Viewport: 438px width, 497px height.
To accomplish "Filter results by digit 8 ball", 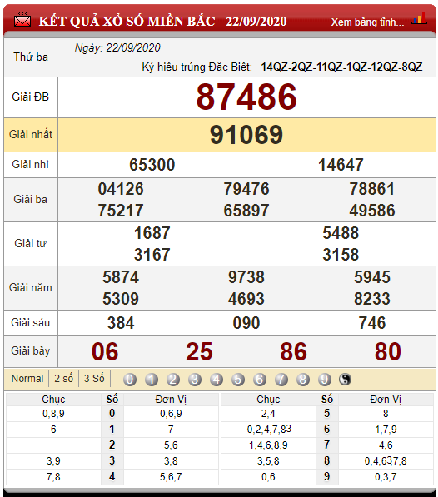I will (x=303, y=380).
